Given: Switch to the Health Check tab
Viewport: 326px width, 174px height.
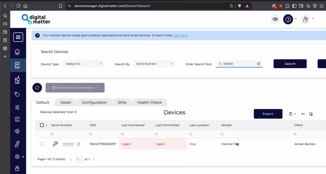Looking at the screenshot, I should (149, 102).
